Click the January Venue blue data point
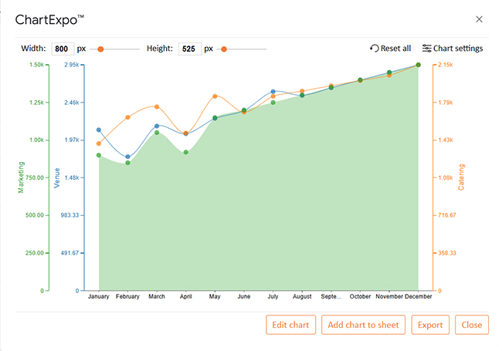 tap(99, 130)
